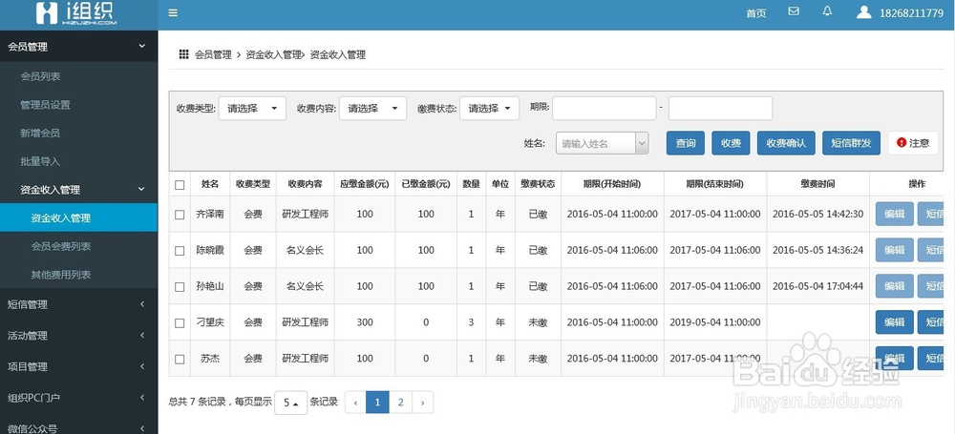
Task: Click 编辑 for 孙艳山 row
Action: pos(894,286)
